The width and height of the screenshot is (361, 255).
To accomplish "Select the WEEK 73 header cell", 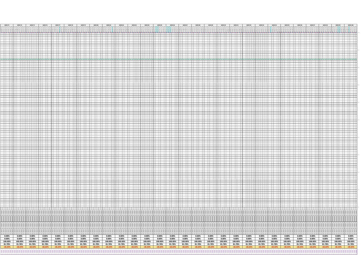I will pyautogui.click(x=7, y=25).
